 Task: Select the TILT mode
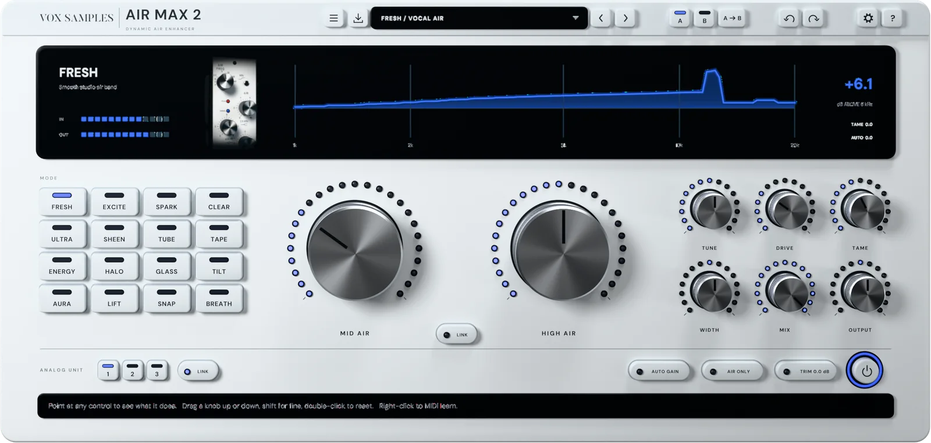click(x=219, y=266)
